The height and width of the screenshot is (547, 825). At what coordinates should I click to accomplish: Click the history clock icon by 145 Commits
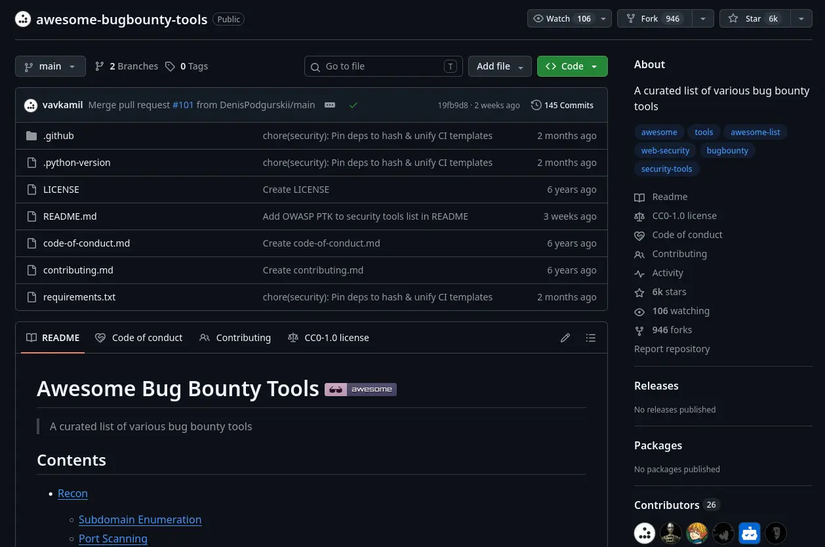click(x=536, y=105)
